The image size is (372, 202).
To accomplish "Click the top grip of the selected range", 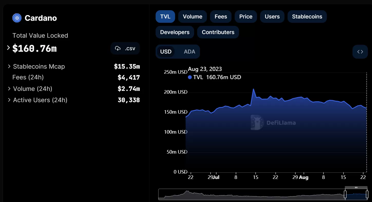I will pos(356,188).
